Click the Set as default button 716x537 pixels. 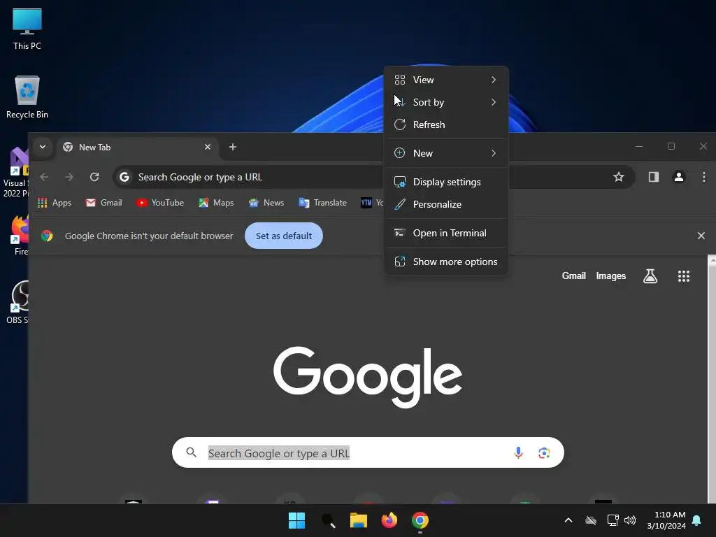284,236
